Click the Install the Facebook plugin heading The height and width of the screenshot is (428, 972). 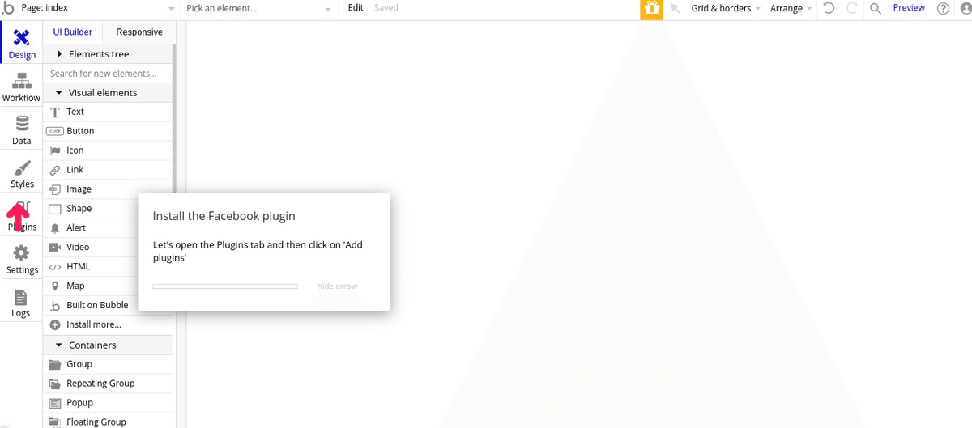[224, 216]
